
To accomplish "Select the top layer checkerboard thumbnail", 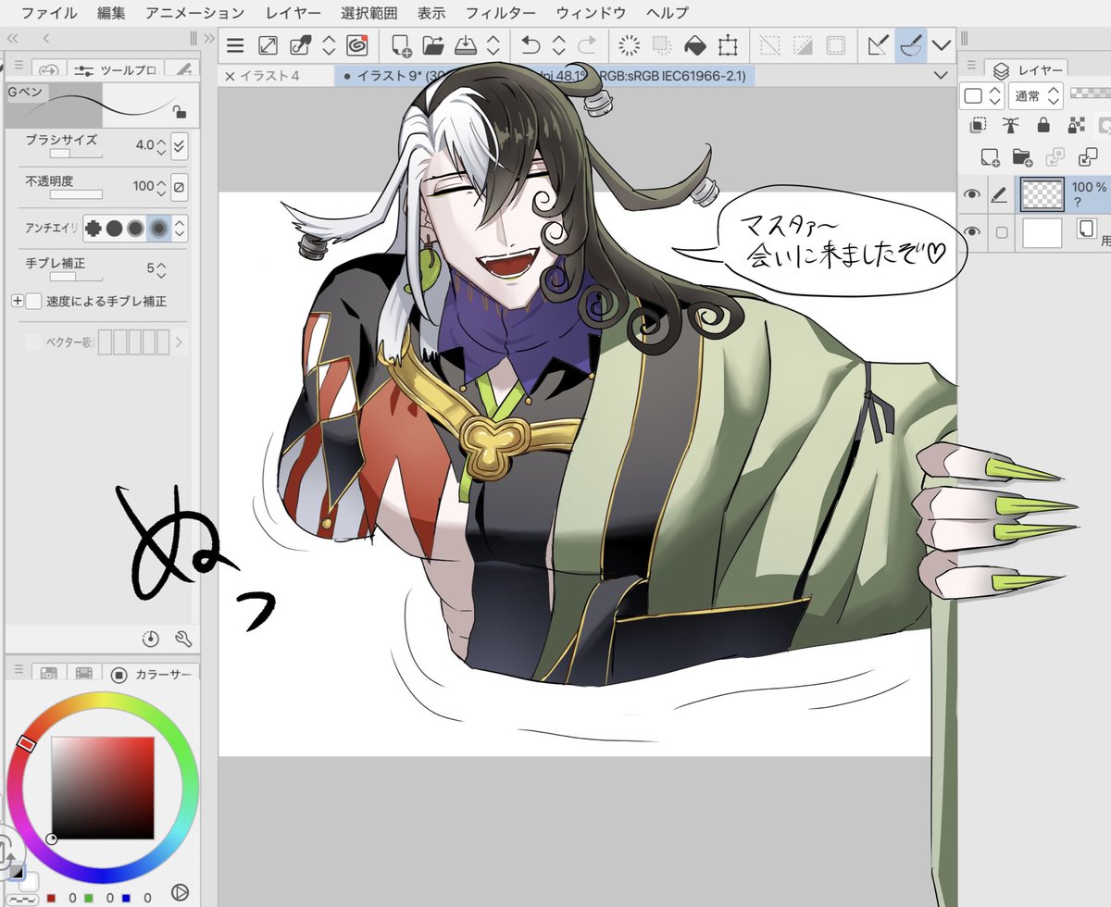I will coord(1042,194).
